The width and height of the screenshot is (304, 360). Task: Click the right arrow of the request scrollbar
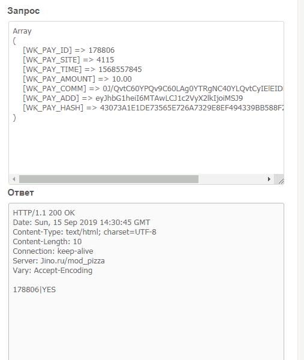(269, 179)
